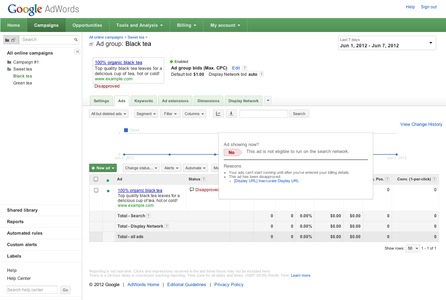This screenshot has width=446, height=300.
Task: Select Green tea in campaign tree
Action: coord(23,83)
